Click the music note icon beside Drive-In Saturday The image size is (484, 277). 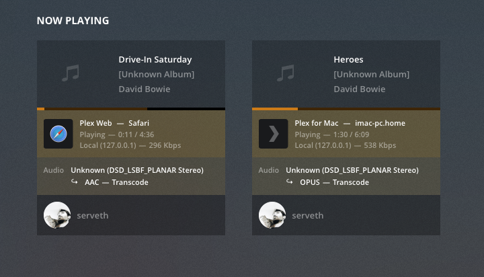(x=70, y=73)
